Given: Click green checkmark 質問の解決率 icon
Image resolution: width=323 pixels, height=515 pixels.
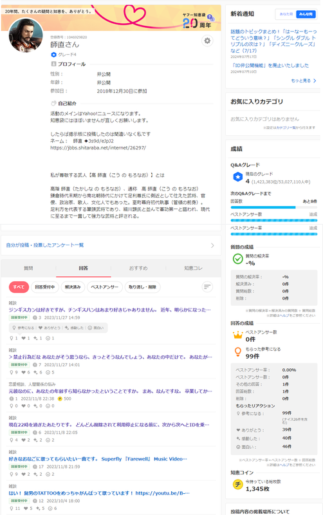Looking at the screenshot, I should pos(237,259).
